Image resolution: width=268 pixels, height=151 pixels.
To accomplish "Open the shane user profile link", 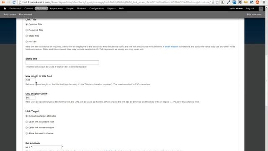I will (239, 8).
